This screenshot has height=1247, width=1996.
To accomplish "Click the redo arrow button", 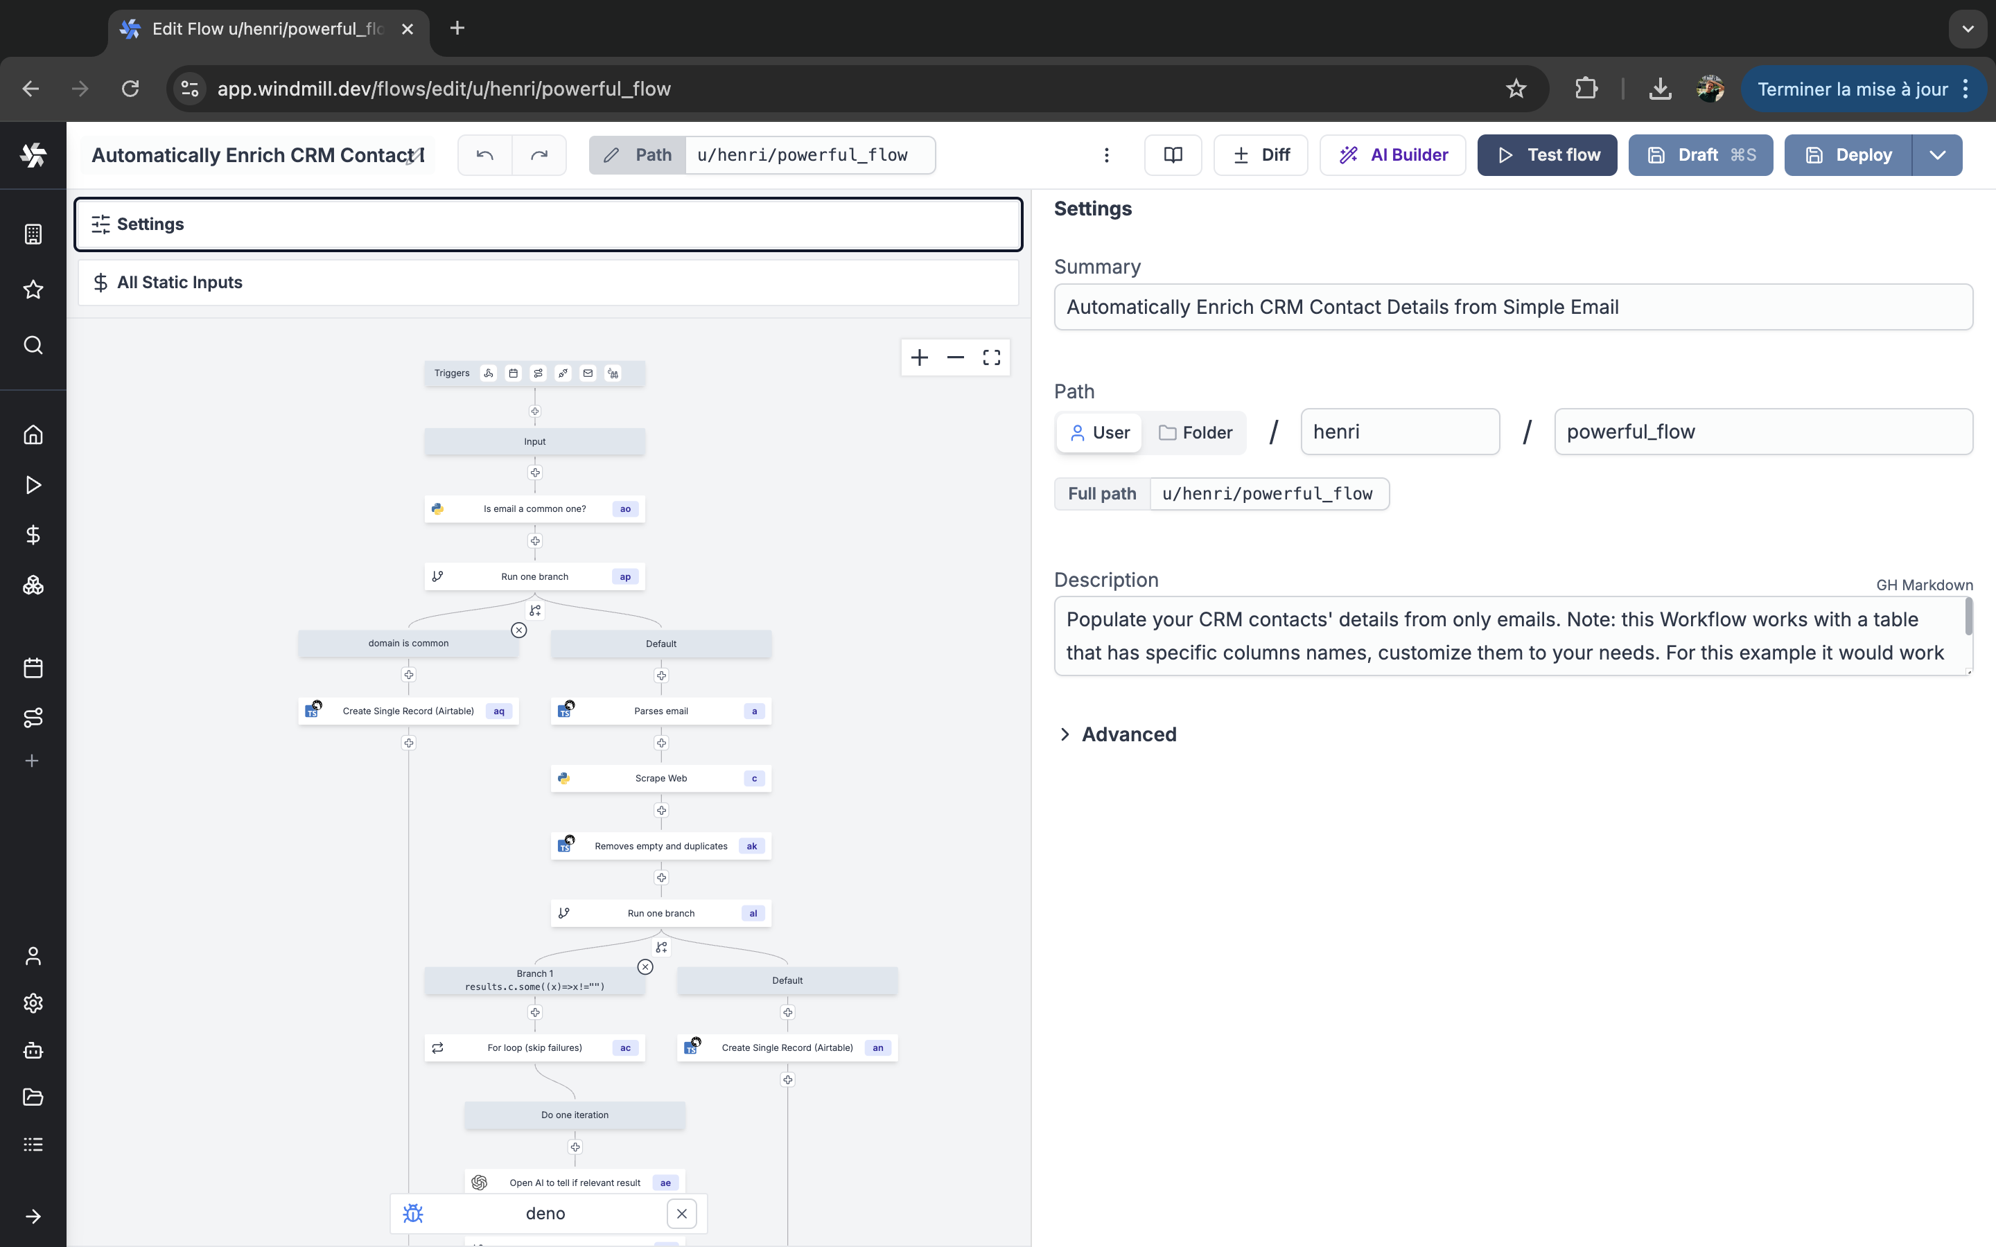I will (539, 155).
